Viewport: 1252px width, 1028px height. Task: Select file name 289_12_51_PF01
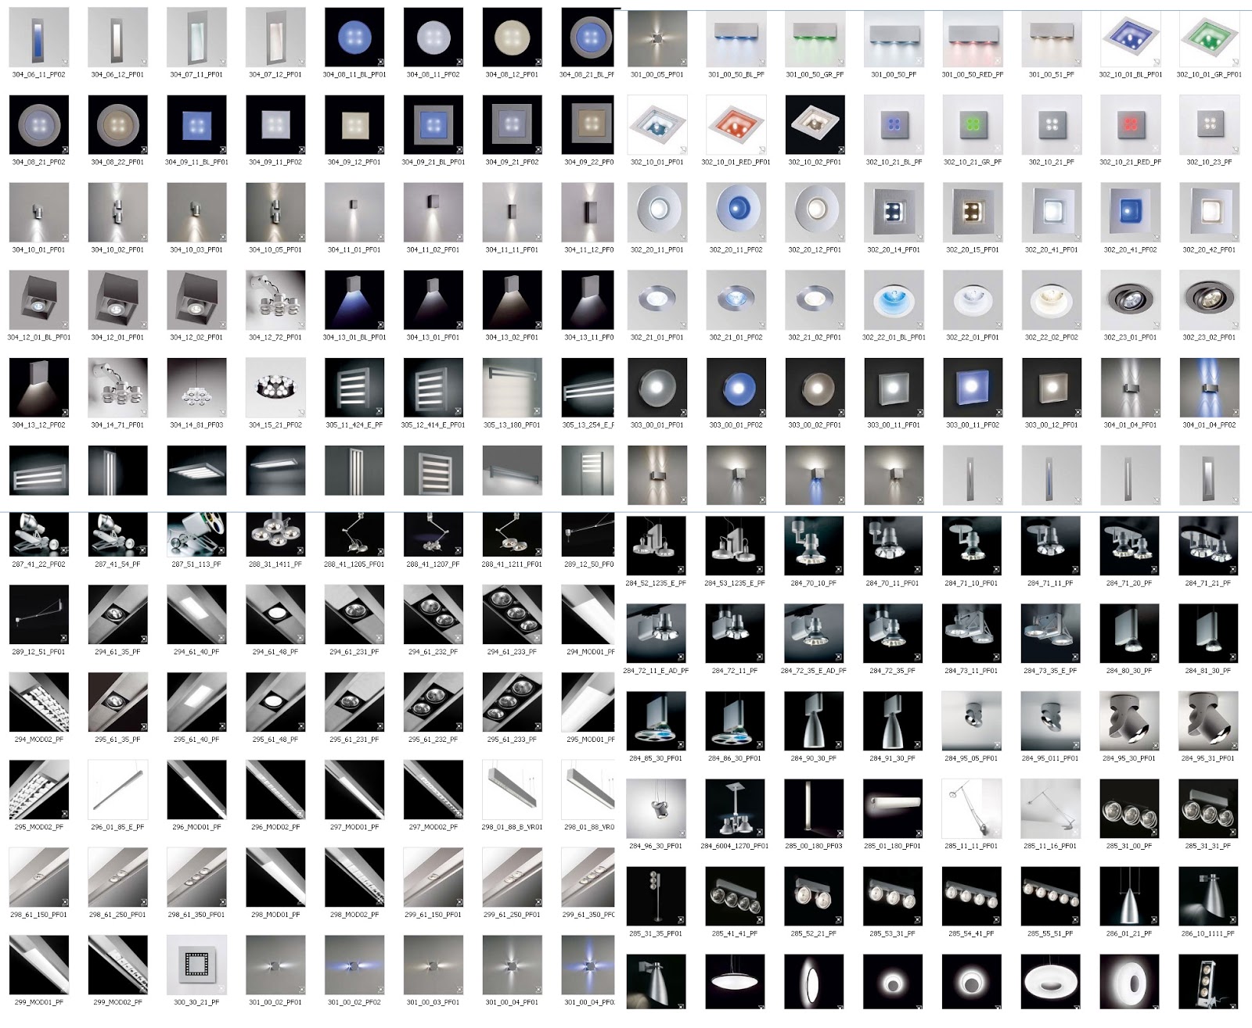coord(39,652)
